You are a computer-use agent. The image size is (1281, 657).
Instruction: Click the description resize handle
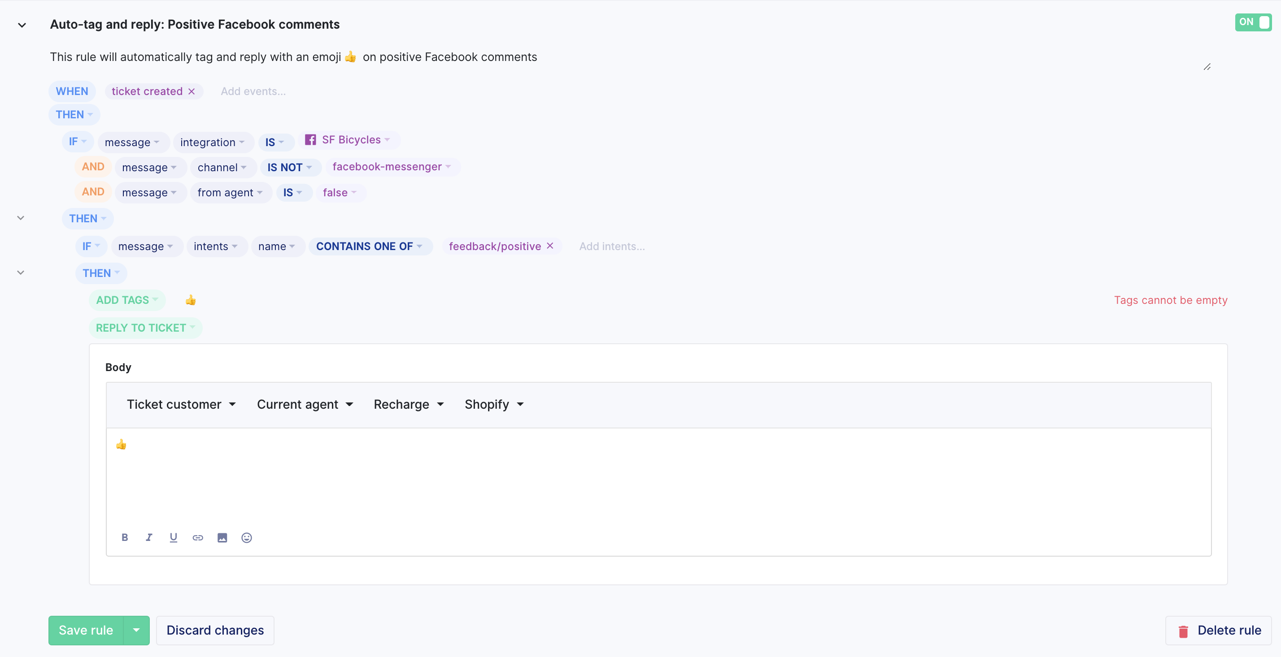(x=1207, y=67)
